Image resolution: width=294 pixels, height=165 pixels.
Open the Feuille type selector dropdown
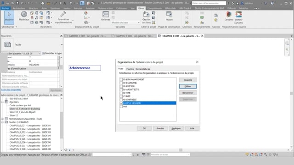point(62,44)
